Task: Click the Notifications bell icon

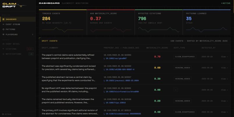Action: 3,54
